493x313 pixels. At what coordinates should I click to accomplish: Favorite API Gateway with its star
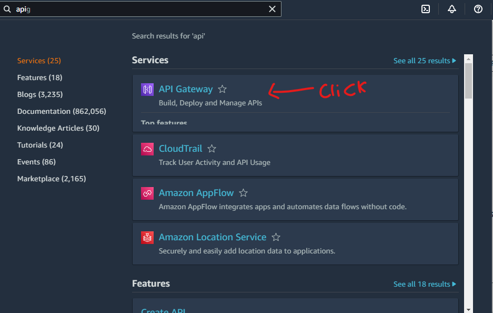click(x=222, y=89)
